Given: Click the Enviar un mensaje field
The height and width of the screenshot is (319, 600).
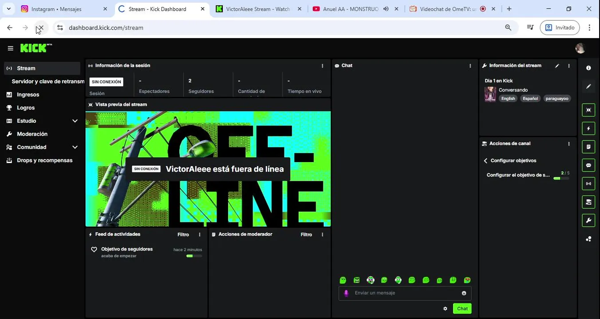Looking at the screenshot, I should pyautogui.click(x=405, y=293).
